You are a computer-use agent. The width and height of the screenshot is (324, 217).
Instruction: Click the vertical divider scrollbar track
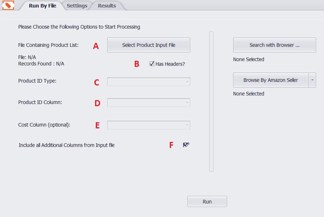[211, 102]
